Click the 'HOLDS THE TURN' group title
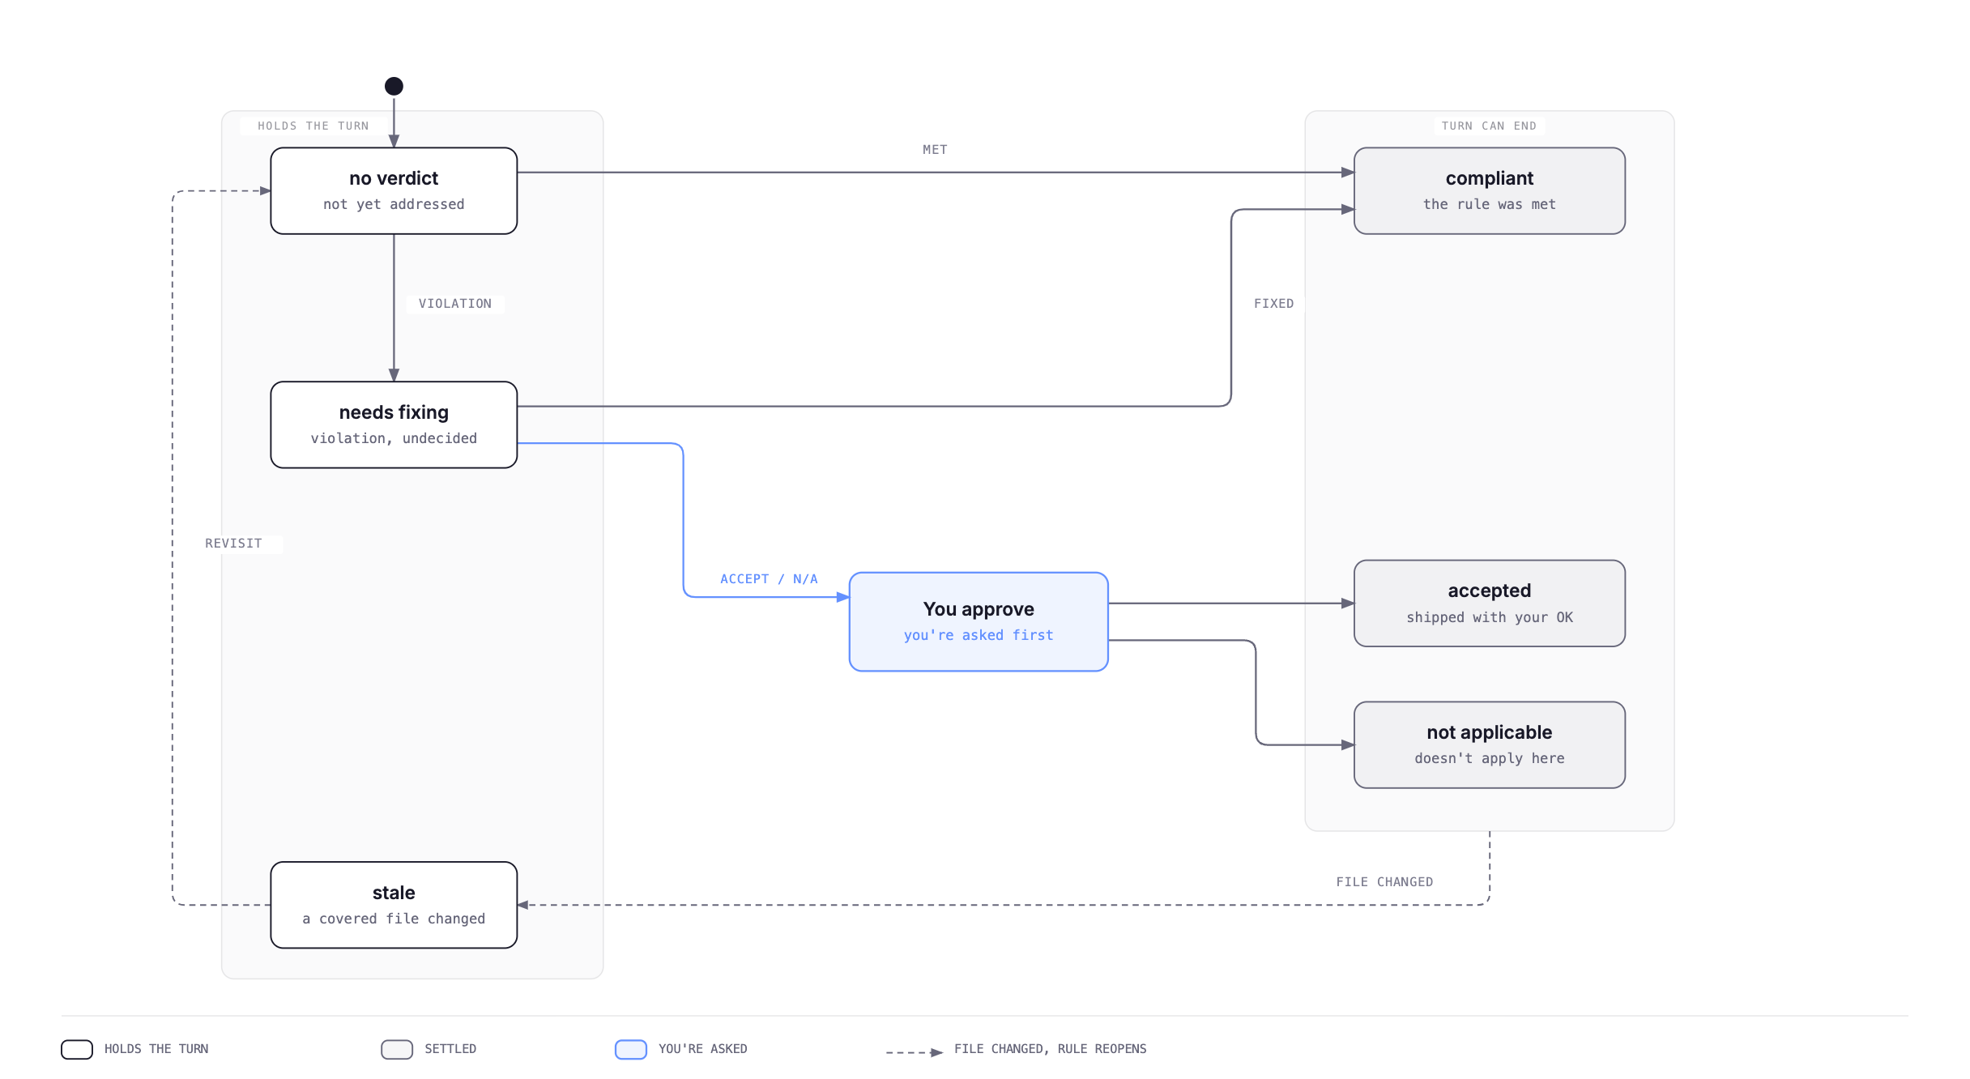 tap(313, 126)
